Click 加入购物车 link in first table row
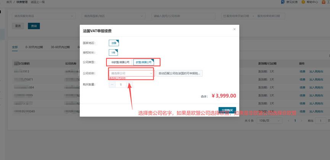This screenshot has height=160, width=330. pyautogui.click(x=316, y=71)
